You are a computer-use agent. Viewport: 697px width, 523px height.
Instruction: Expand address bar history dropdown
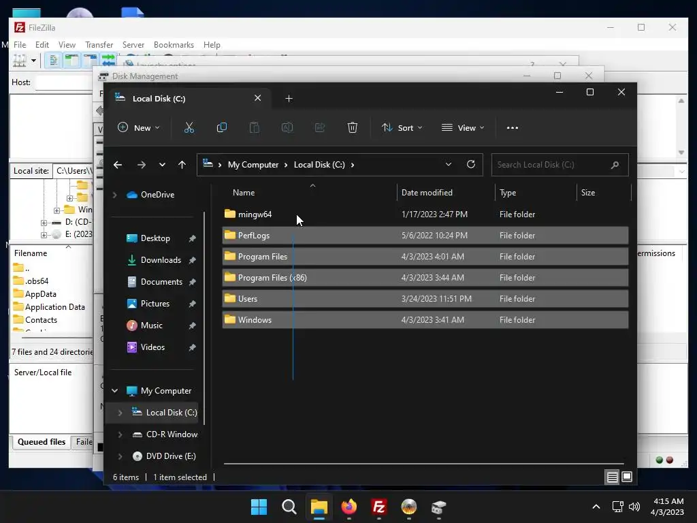[449, 165]
